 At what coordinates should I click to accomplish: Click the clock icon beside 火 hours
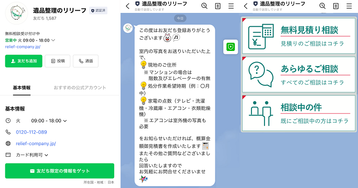click(8, 121)
